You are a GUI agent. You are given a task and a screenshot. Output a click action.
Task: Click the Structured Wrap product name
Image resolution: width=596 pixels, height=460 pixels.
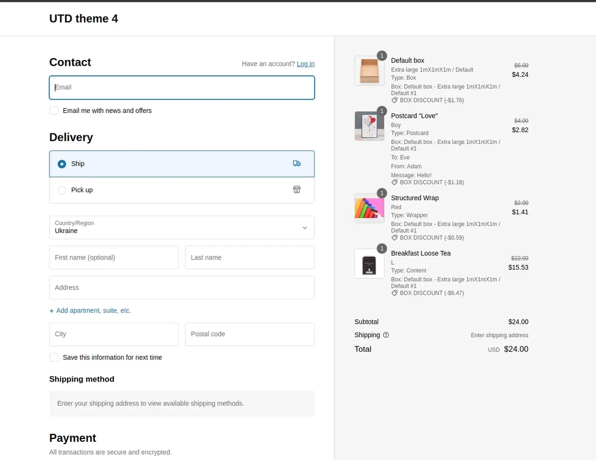(x=414, y=198)
